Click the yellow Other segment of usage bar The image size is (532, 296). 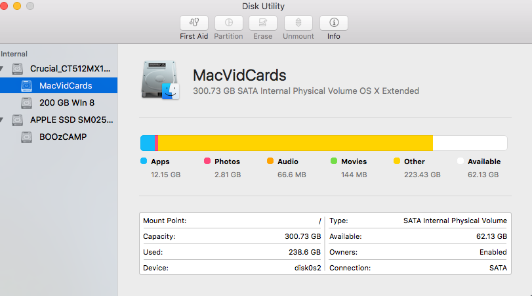pos(295,143)
